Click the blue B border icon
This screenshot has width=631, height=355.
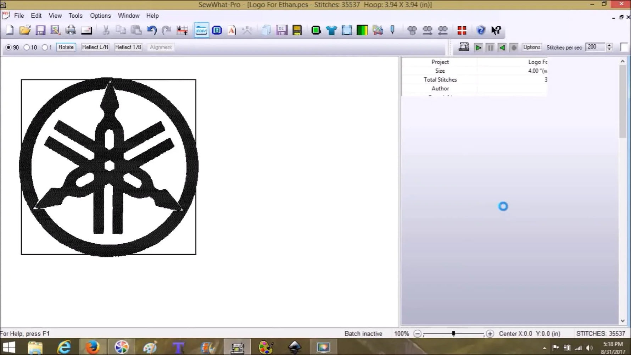pos(217,30)
